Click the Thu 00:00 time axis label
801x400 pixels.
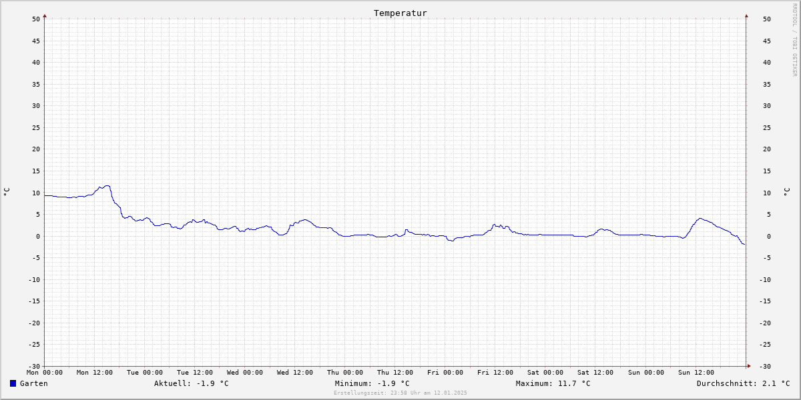[345, 373]
